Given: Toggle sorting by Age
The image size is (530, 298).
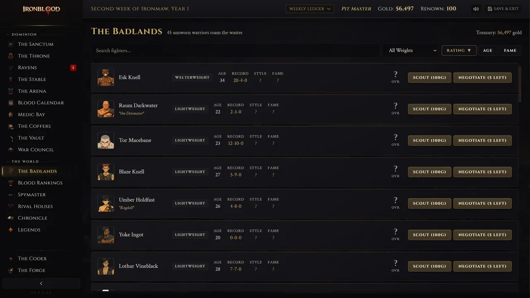Looking at the screenshot, I should coord(488,50).
